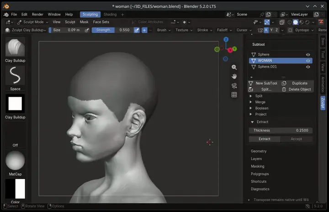Viewport: 329px width, 212px height.
Task: Select solid viewport shading sphere icon
Action: [296, 22]
